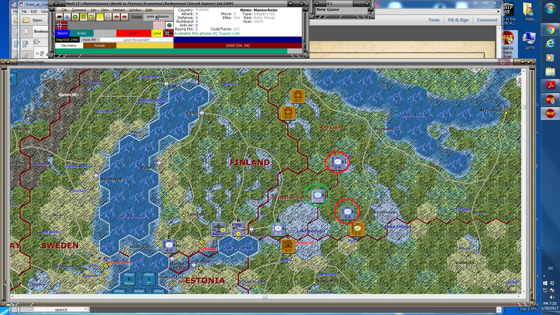Click the Land Movement phase field
Image resolution: width=560 pixels, height=315 pixels.
point(136,40)
